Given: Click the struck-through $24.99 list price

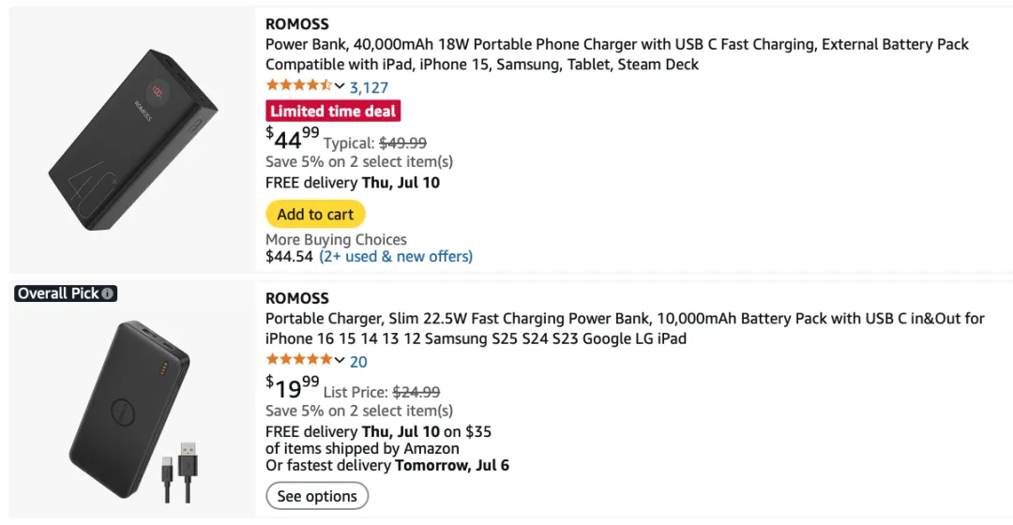Looking at the screenshot, I should 416,392.
